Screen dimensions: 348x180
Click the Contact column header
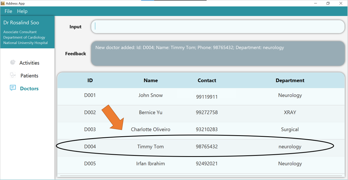(x=207, y=80)
